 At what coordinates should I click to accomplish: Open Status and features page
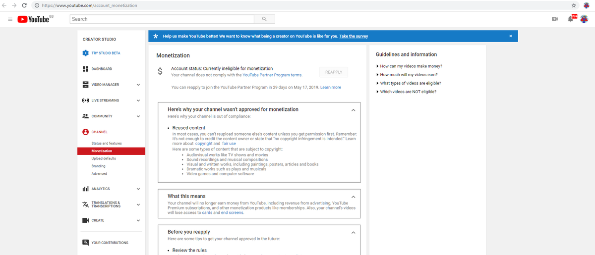click(x=107, y=144)
